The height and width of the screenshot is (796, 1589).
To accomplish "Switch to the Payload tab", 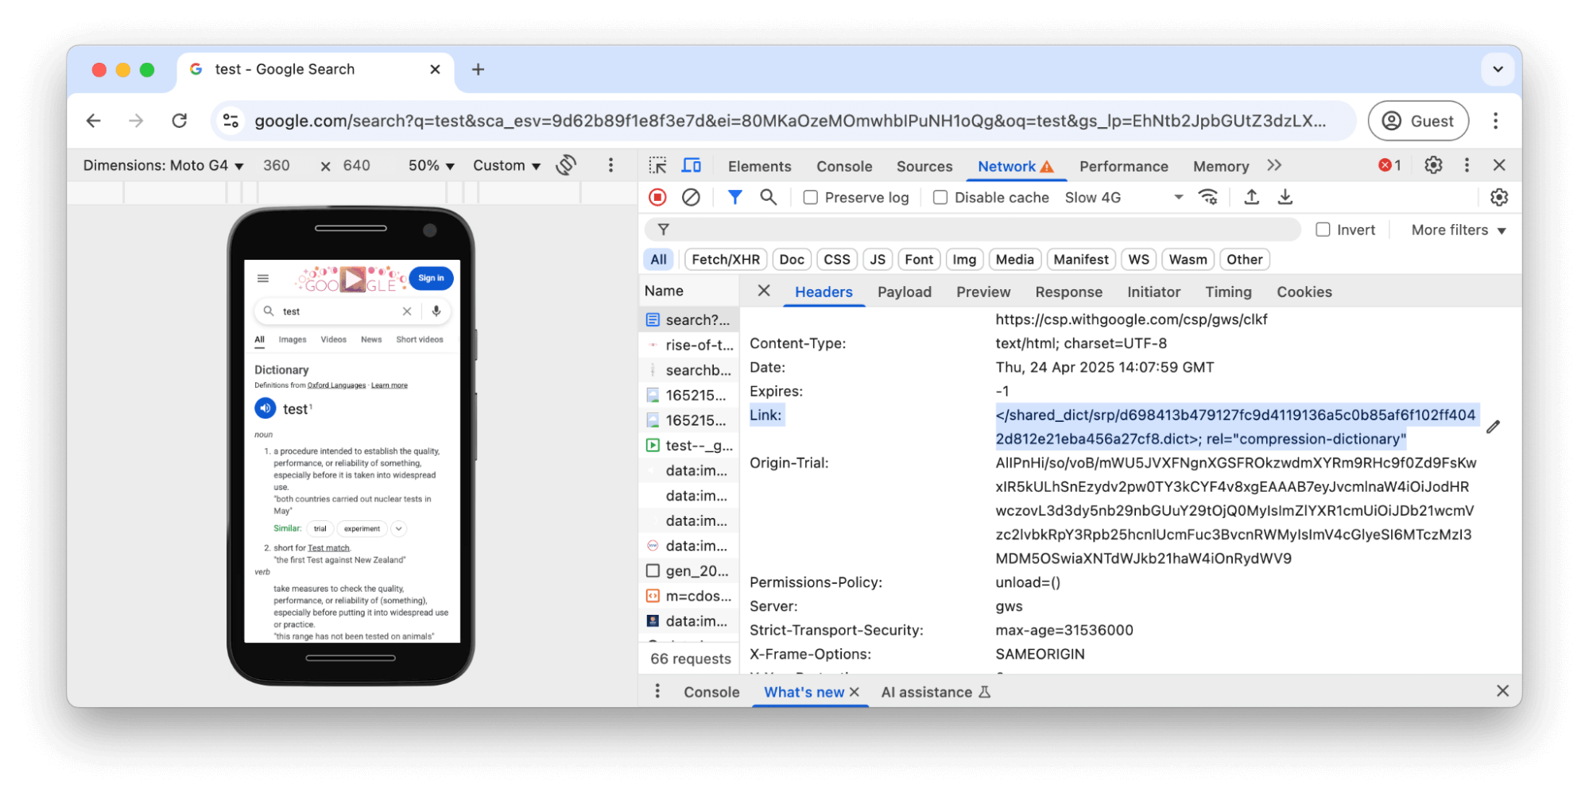I will (x=904, y=292).
